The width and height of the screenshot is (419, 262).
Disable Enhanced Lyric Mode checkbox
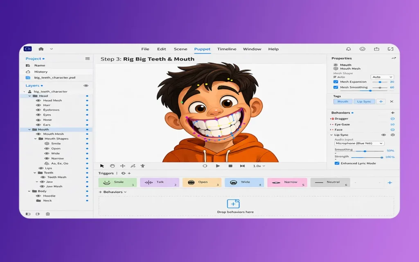click(337, 163)
